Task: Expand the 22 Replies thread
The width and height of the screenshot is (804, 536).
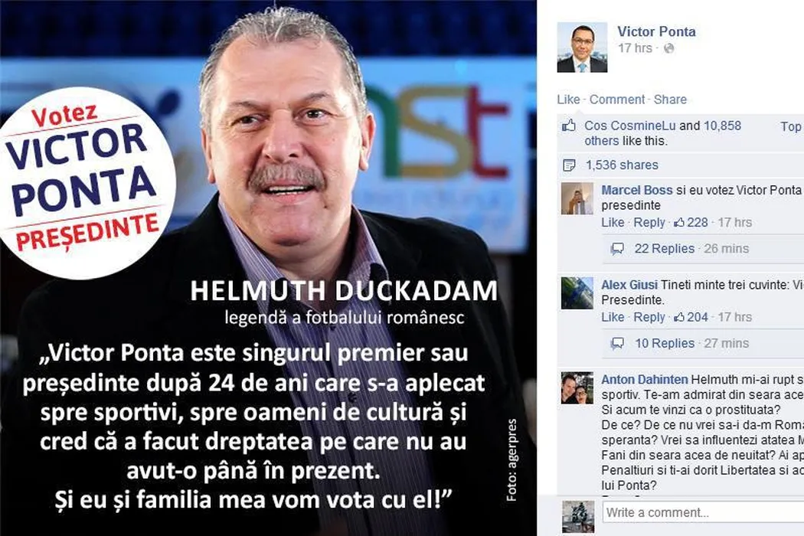Action: (x=664, y=249)
